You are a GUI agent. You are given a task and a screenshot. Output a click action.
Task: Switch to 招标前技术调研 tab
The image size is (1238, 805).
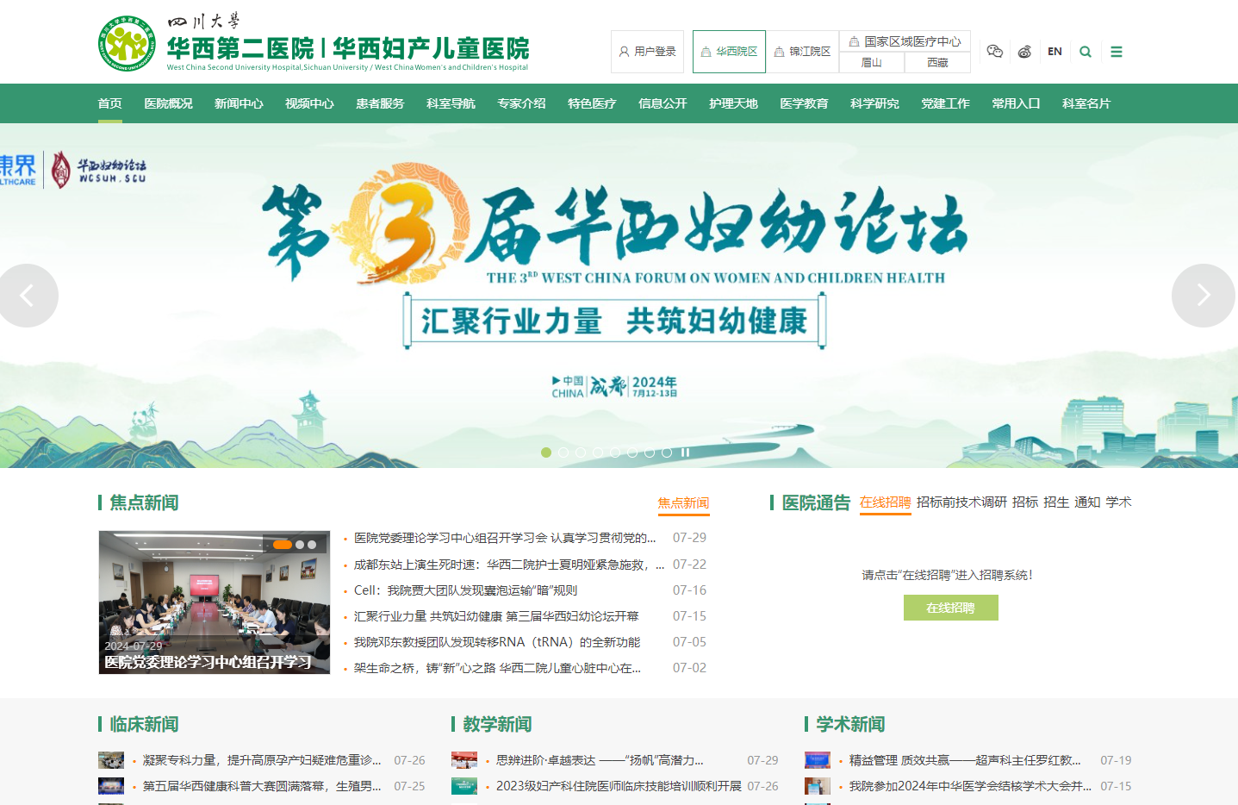961,502
